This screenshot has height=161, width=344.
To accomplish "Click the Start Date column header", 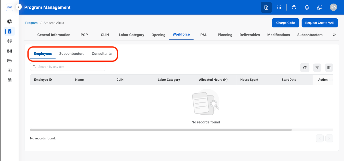I will click(x=289, y=80).
